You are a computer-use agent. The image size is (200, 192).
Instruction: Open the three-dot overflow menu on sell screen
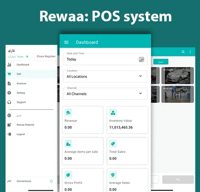coord(190,52)
